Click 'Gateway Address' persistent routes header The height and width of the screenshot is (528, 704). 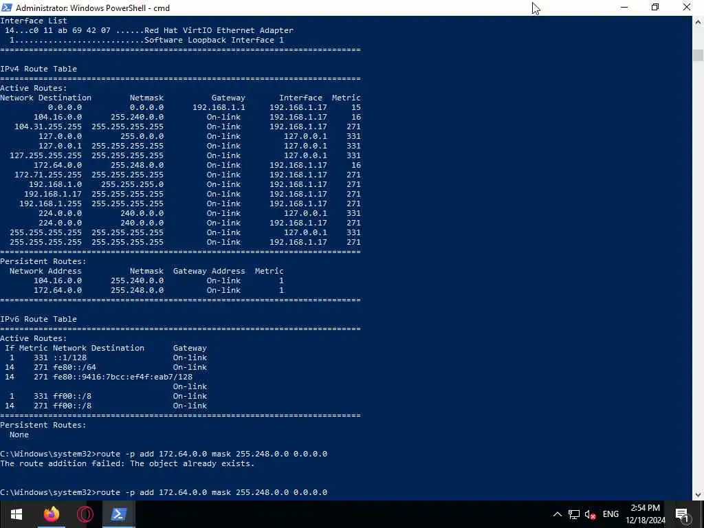(209, 271)
